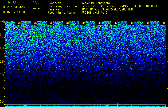Screen dimensions: 168x107
Task: Click the Receiving Location label
Action: point(62,6)
